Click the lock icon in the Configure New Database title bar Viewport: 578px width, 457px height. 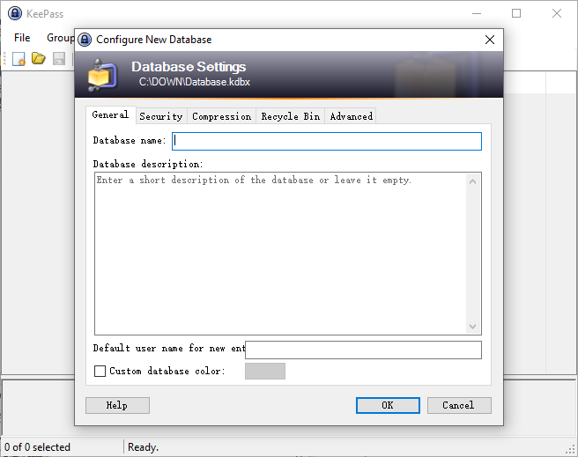pos(85,40)
